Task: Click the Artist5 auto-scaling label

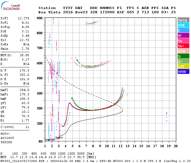Action: click(7, 138)
